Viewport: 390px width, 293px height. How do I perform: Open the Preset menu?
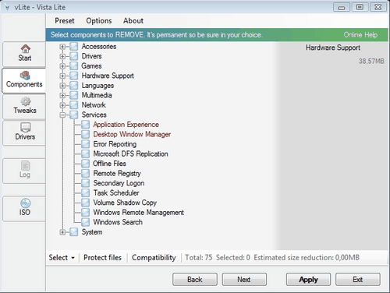click(65, 21)
